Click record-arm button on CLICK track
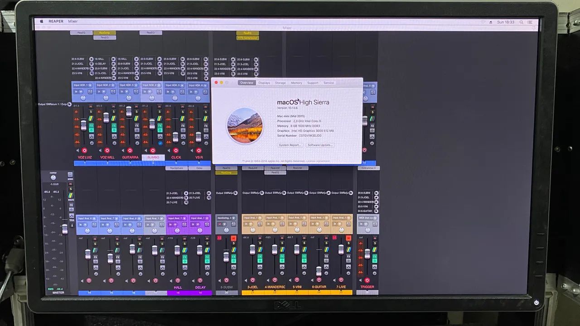The image size is (580, 326). coord(176,150)
